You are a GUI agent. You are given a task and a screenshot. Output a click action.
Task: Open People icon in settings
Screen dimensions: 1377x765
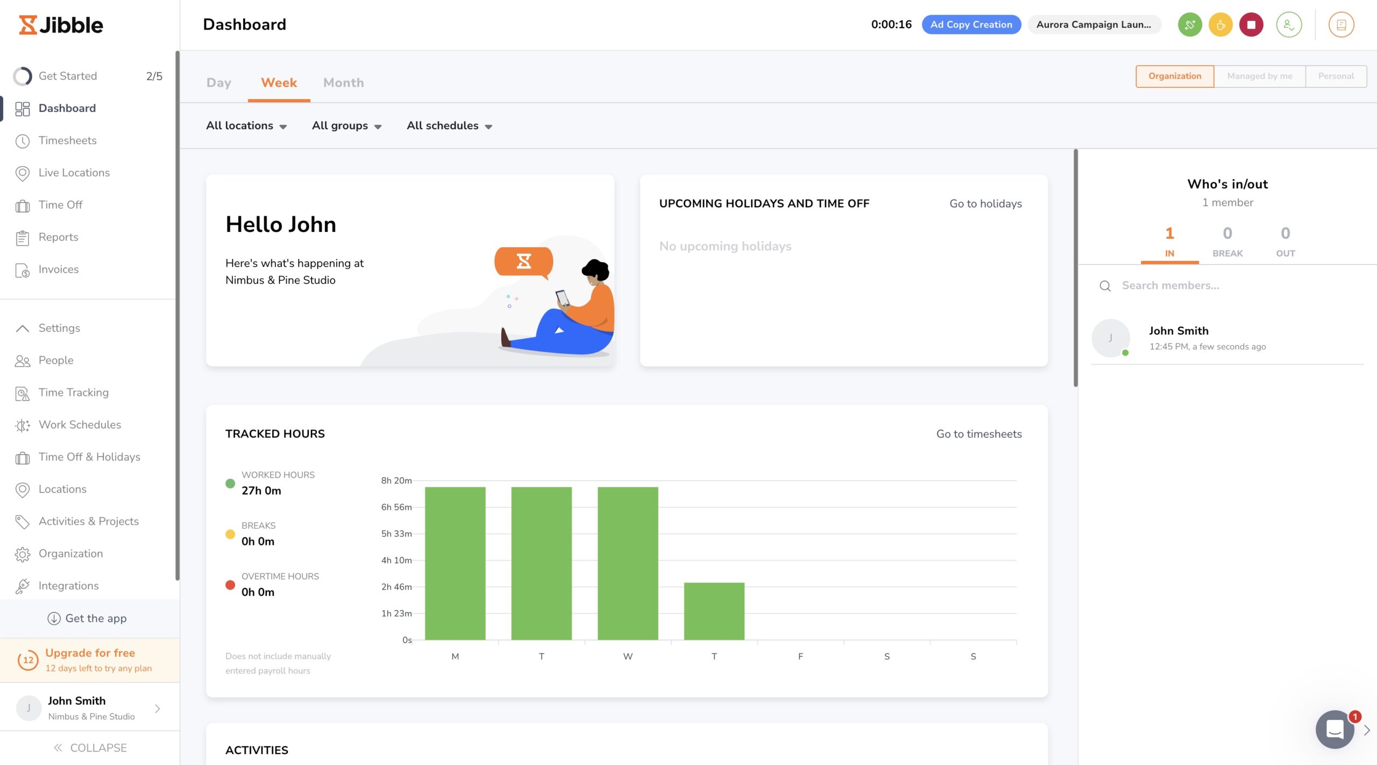[23, 361]
